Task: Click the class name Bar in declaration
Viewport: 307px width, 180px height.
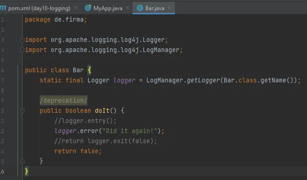Action: 78,70
